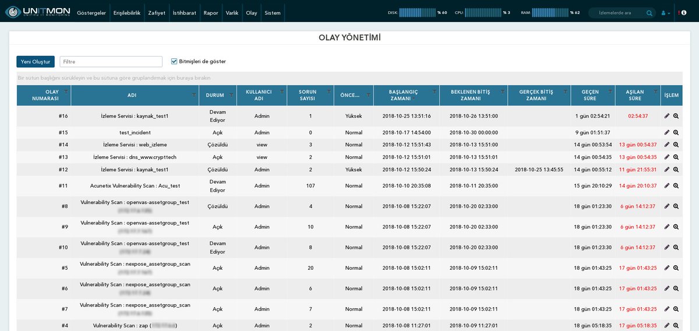
Task: Open filter for Beklenen Bitiş Zamanı column
Action: [x=502, y=91]
